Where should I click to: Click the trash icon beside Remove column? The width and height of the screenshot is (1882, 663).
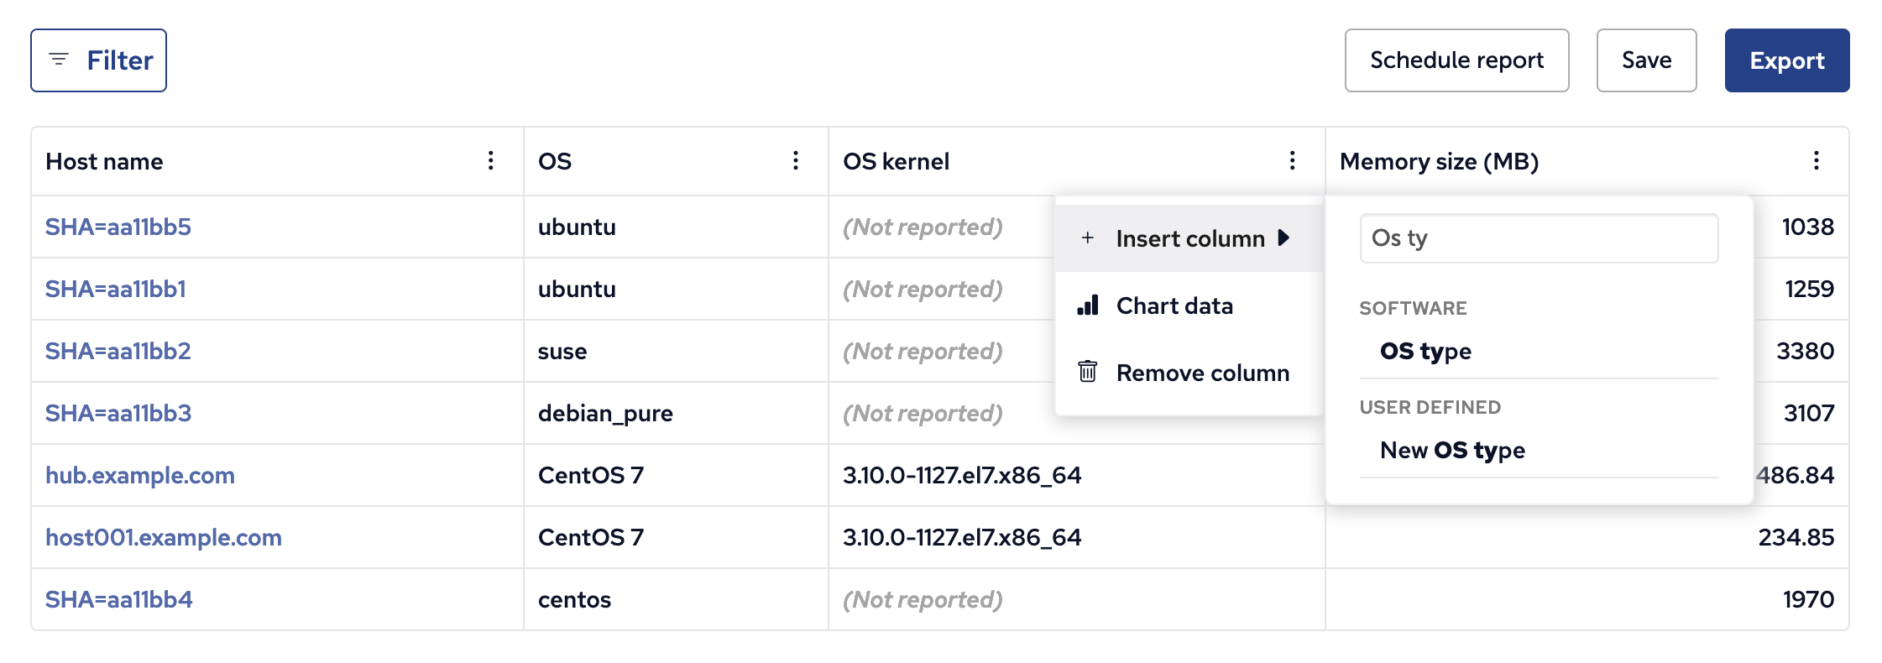point(1088,372)
